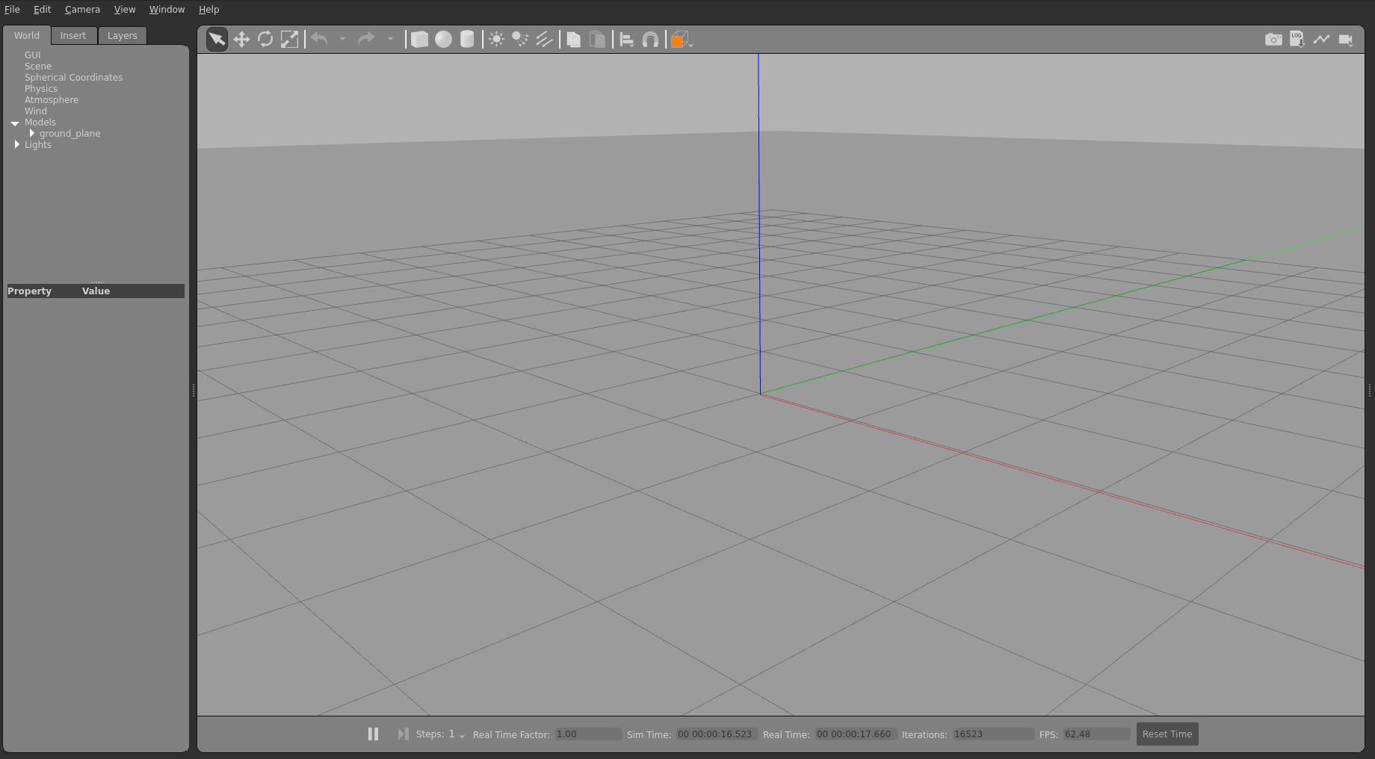Insert a cylinder shape

[x=467, y=40]
